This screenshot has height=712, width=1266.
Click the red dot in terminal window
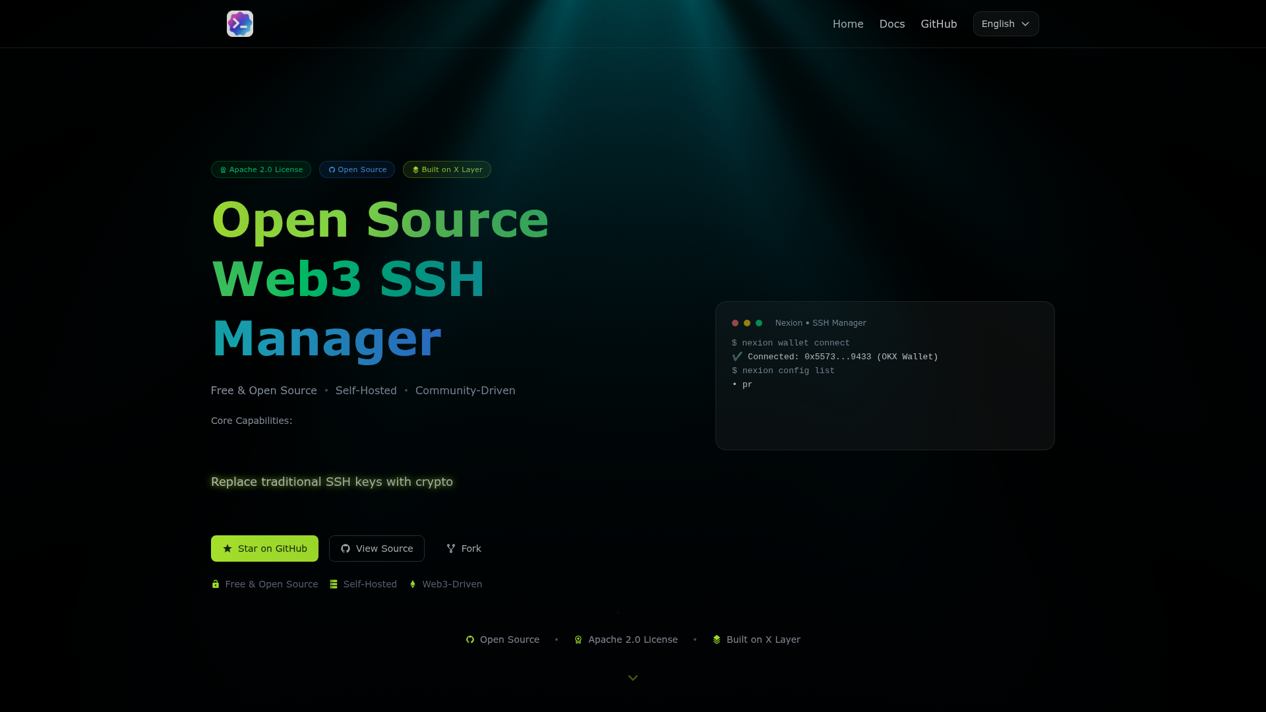(x=735, y=323)
